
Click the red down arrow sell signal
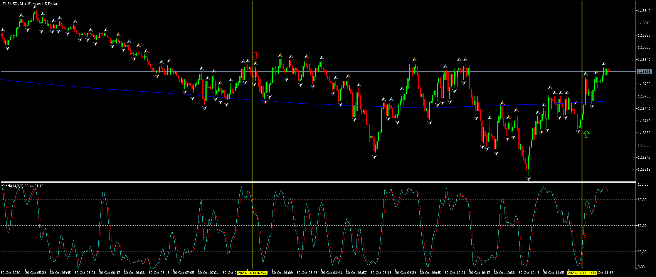[x=255, y=56]
